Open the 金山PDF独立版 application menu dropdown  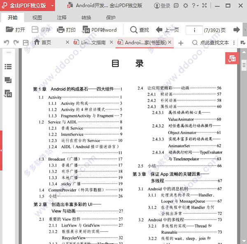click(x=52, y=6)
